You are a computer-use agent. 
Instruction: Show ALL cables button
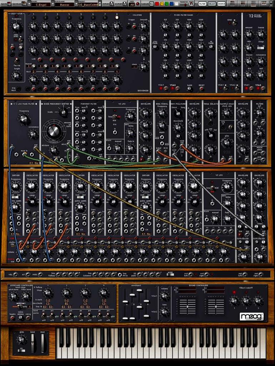[x=151, y=4]
